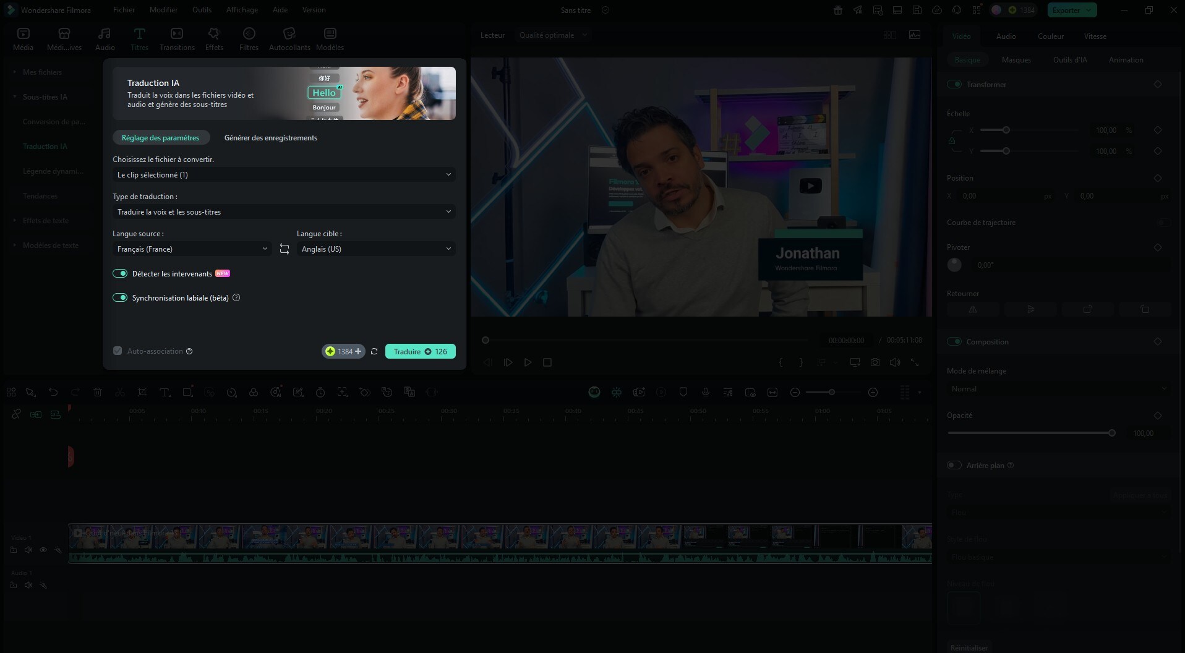1185x653 pixels.
Task: Delete the selected clip on timeline
Action: (x=98, y=392)
